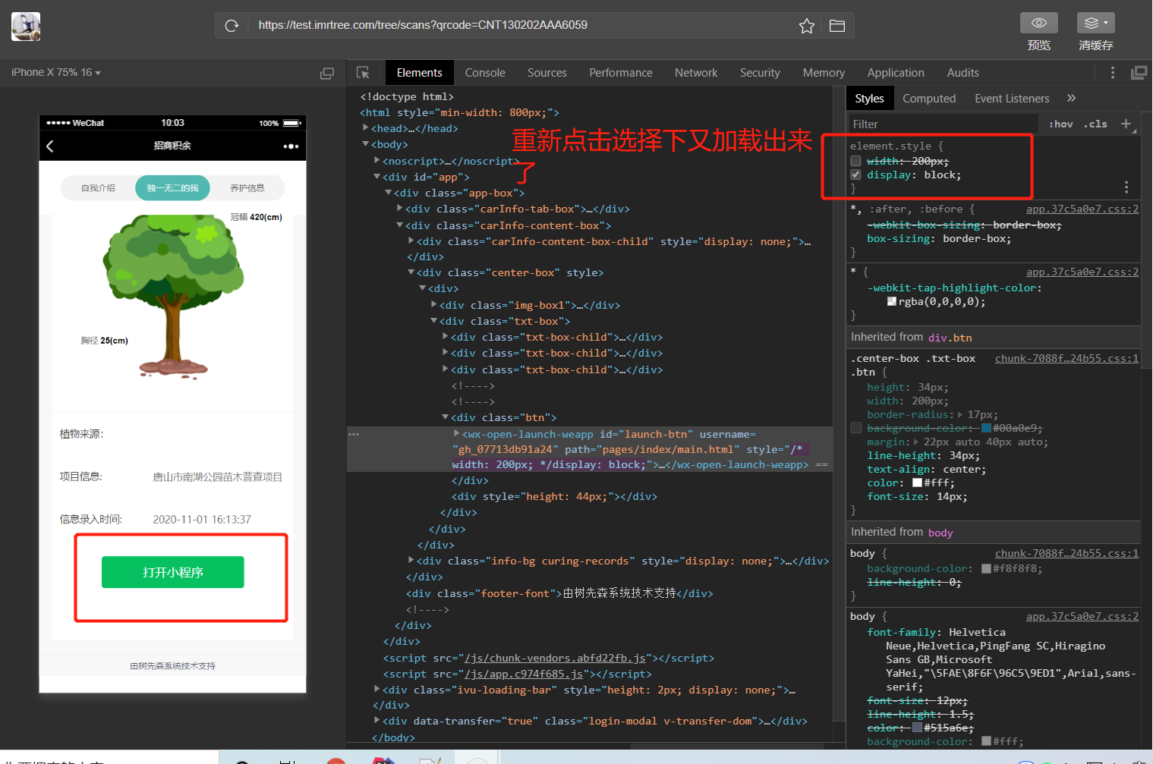Click div.btn link in Inherited from
Screen dimensions: 1153x764
click(950, 338)
